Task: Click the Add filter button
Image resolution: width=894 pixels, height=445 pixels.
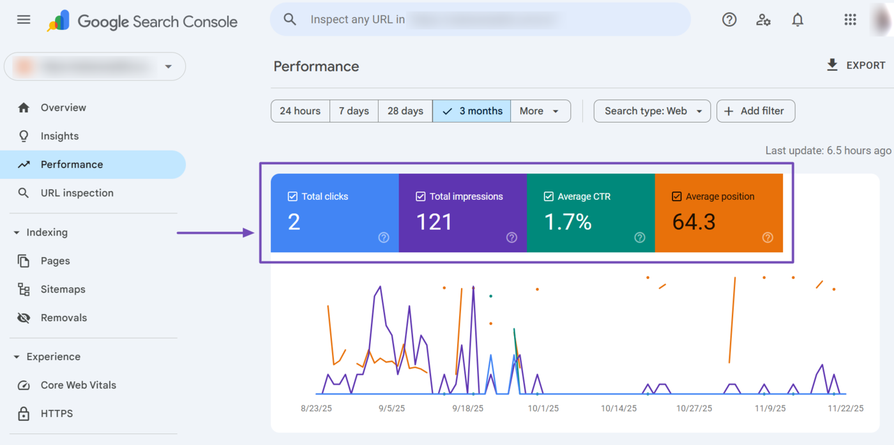Action: click(755, 110)
